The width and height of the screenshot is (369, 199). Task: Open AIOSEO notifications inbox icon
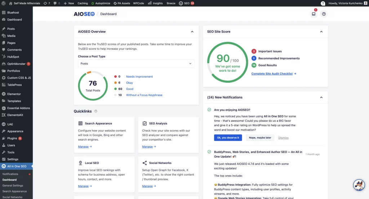(x=314, y=14)
